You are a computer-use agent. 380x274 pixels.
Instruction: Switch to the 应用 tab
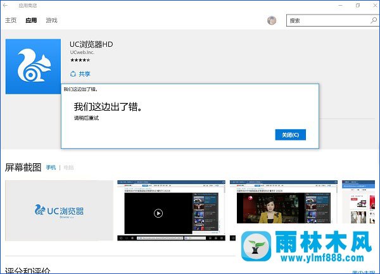(31, 20)
